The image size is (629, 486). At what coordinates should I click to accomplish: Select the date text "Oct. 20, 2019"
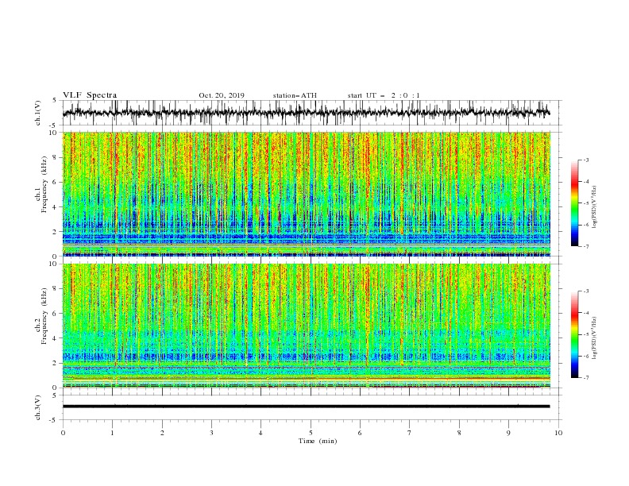click(222, 95)
